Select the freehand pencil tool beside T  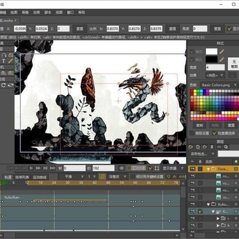click(11, 61)
